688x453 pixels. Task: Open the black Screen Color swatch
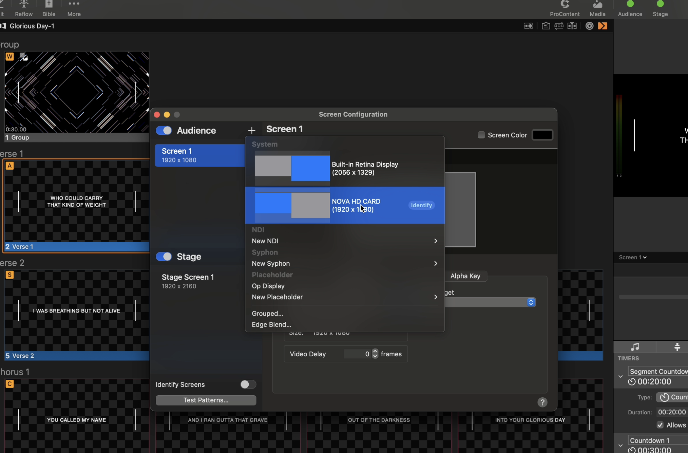point(542,135)
